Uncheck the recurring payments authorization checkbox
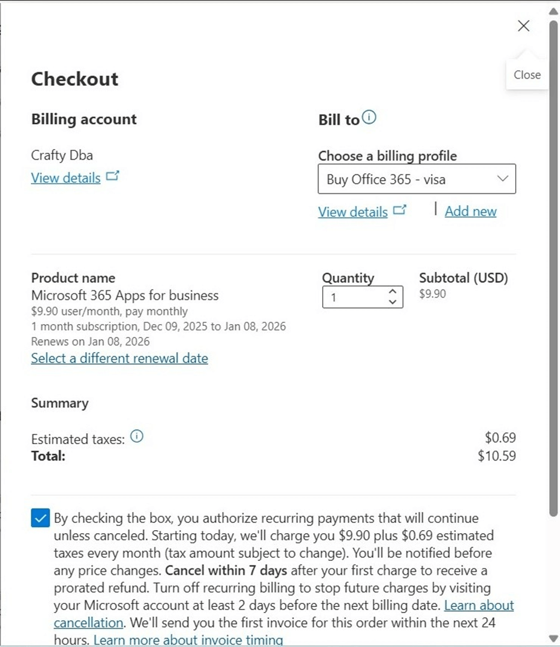Screen dimensions: 560x647 (x=40, y=519)
